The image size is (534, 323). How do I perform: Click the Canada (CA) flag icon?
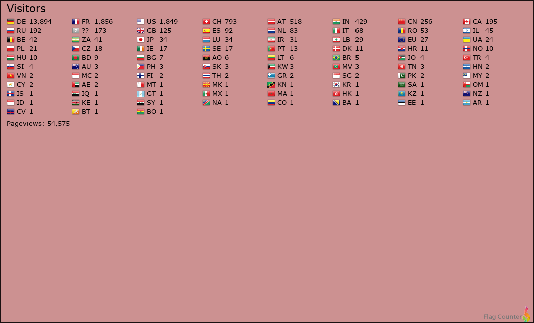(x=466, y=22)
